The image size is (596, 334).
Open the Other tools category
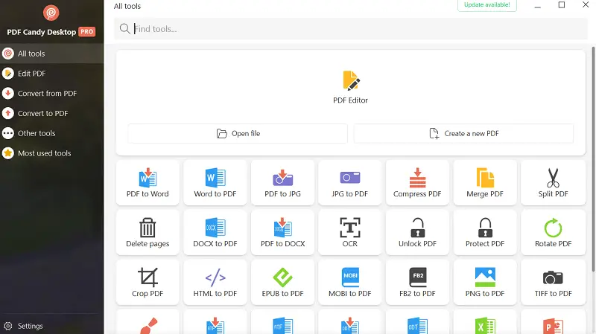click(x=51, y=133)
